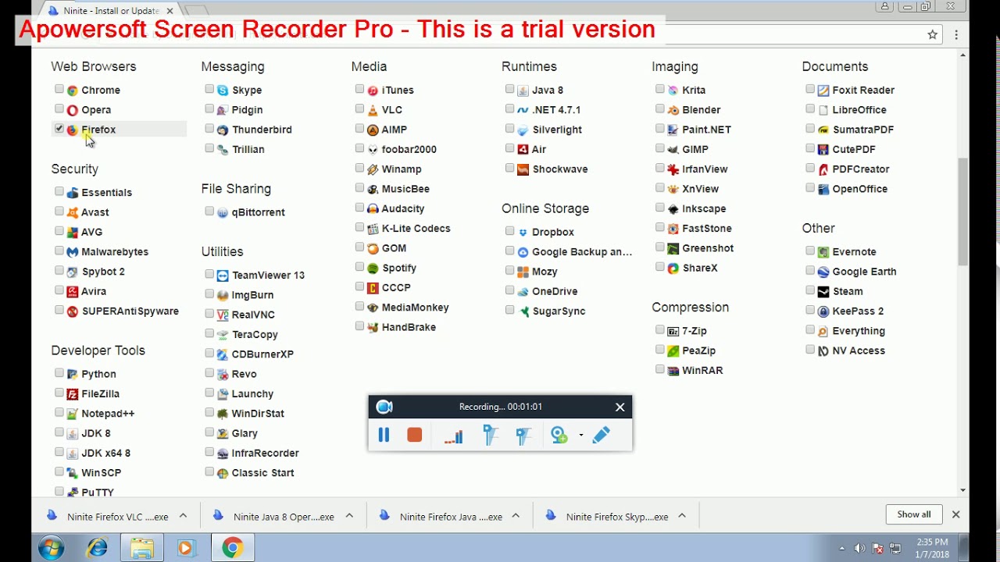Open the recorder zoom tool dropdown arrow
This screenshot has width=1000, height=562.
pos(580,436)
